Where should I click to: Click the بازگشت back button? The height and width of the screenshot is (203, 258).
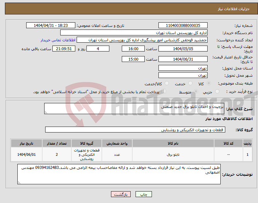(x=121, y=194)
